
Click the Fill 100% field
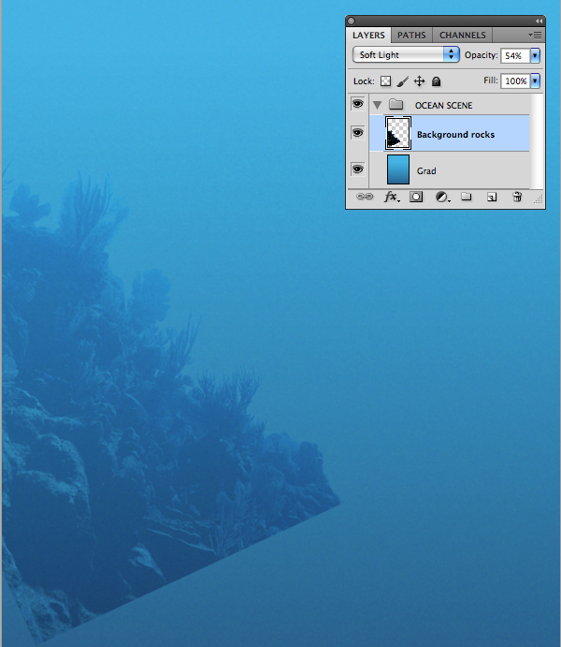pos(515,81)
